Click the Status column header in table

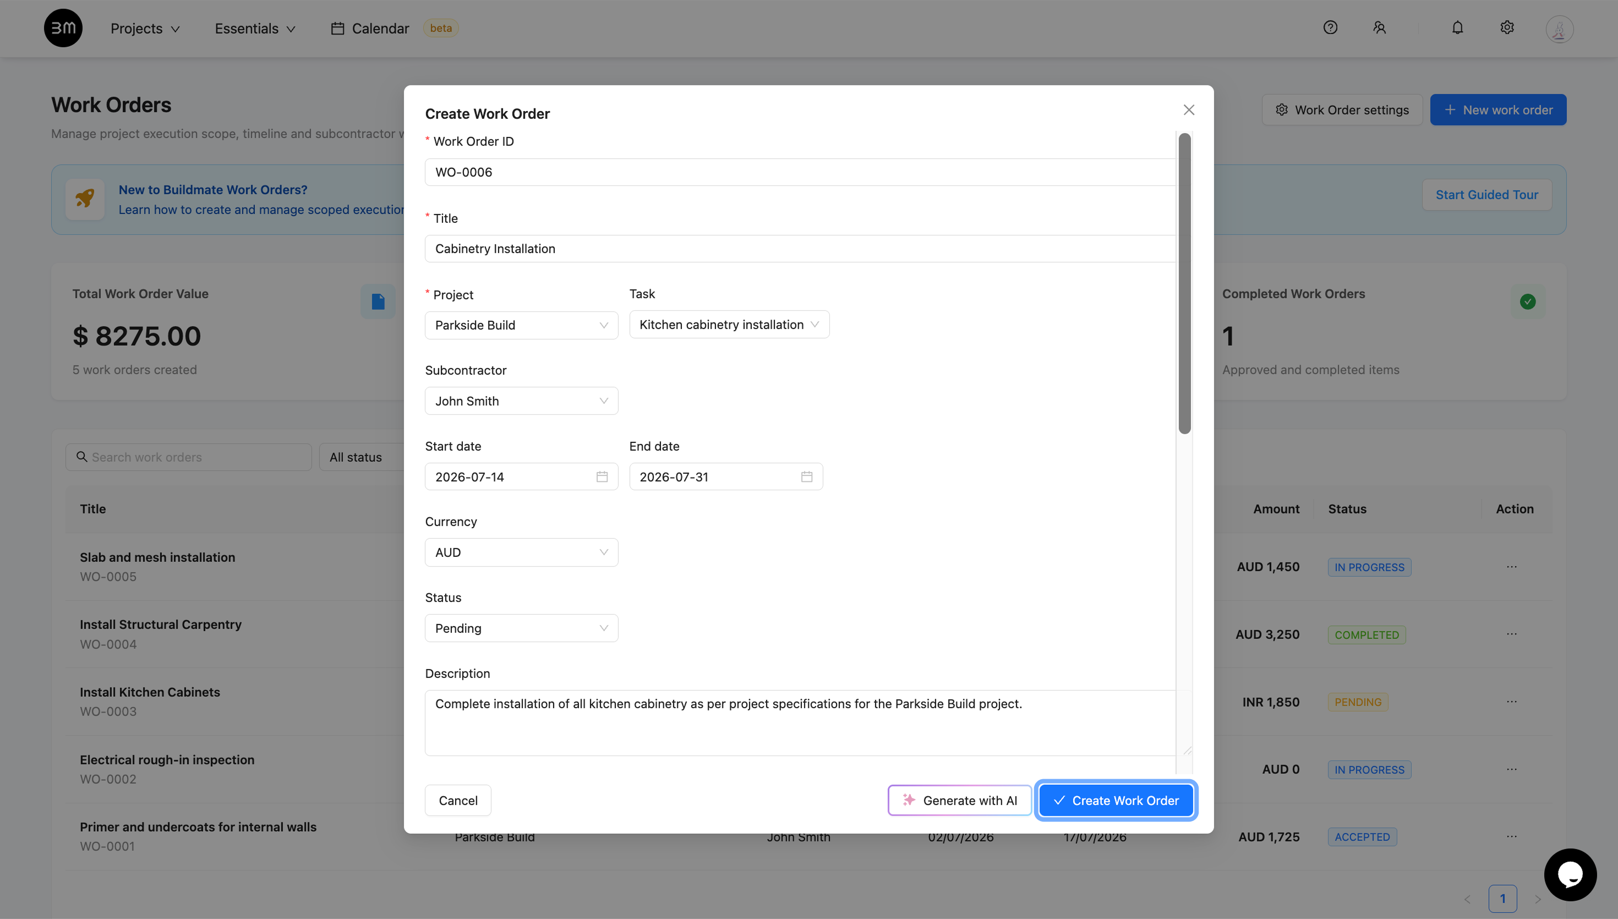tap(1347, 508)
